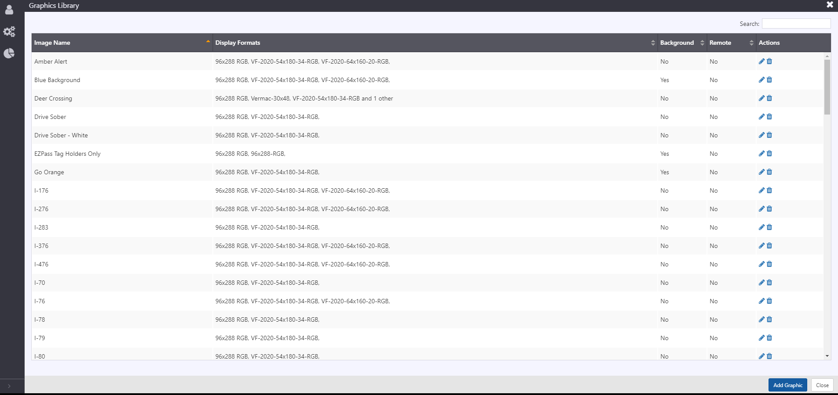Select the Drive Sober - White name
This screenshot has width=838, height=395.
pyautogui.click(x=61, y=135)
